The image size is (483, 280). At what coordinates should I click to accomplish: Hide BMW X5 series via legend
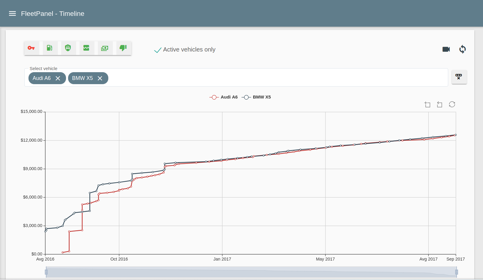(x=256, y=97)
